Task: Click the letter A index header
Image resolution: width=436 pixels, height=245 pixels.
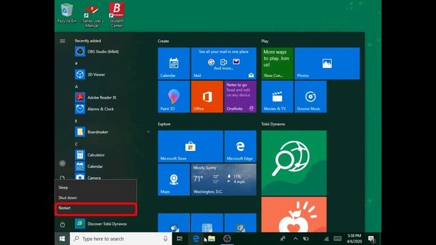Action: tap(76, 86)
